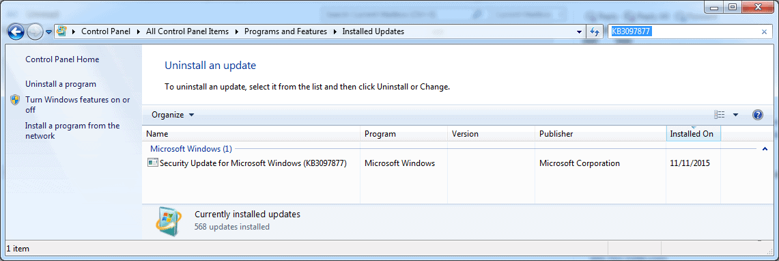Image resolution: width=779 pixels, height=261 pixels.
Task: Click the Control Panel address bar icon
Action: (61, 31)
